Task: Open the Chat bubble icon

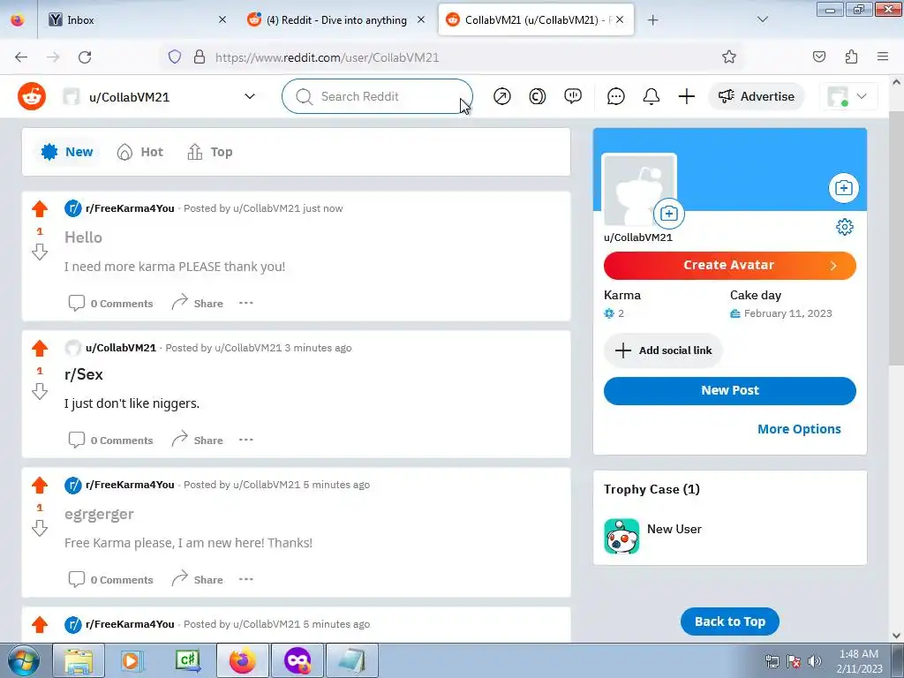Action: point(615,96)
